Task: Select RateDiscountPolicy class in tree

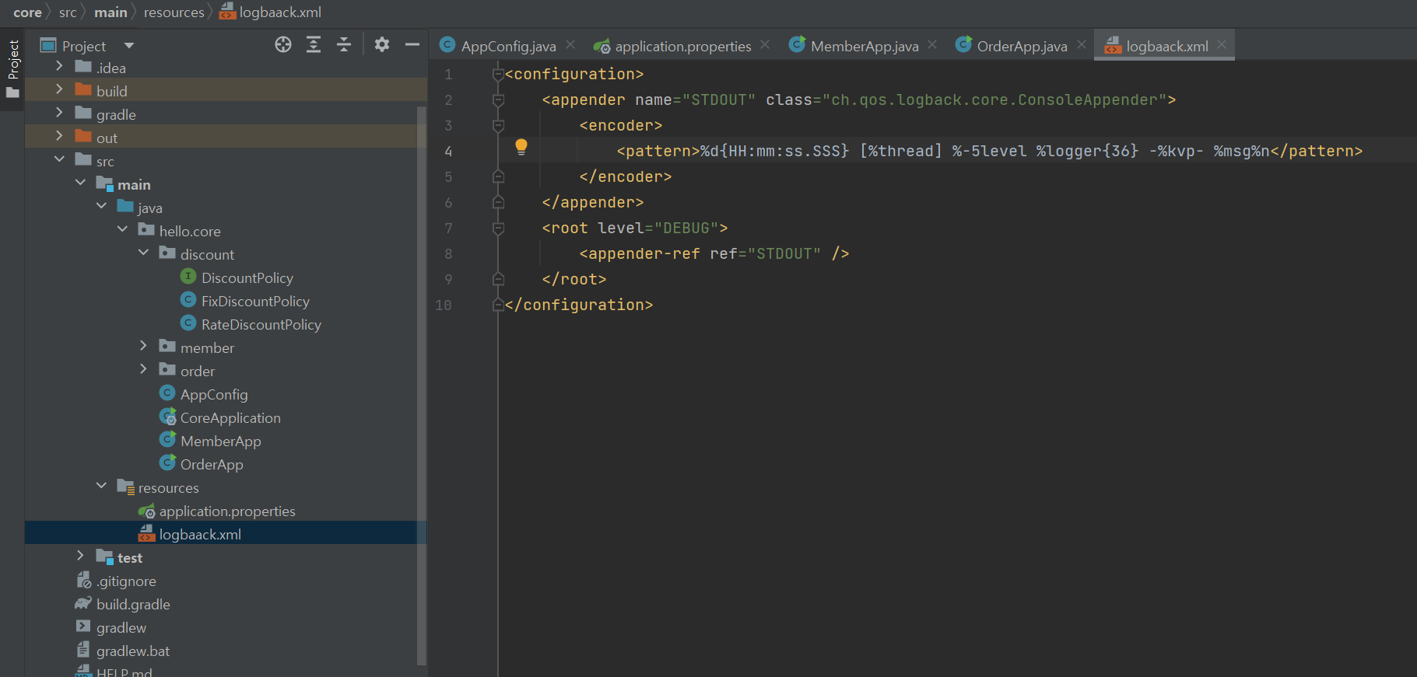Action: click(261, 324)
